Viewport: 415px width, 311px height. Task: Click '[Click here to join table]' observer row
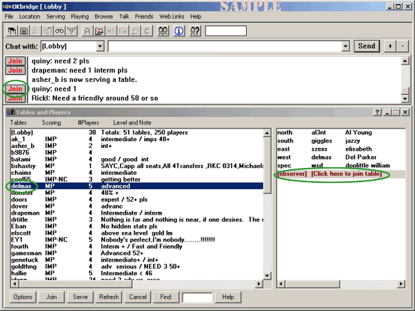tap(341, 174)
